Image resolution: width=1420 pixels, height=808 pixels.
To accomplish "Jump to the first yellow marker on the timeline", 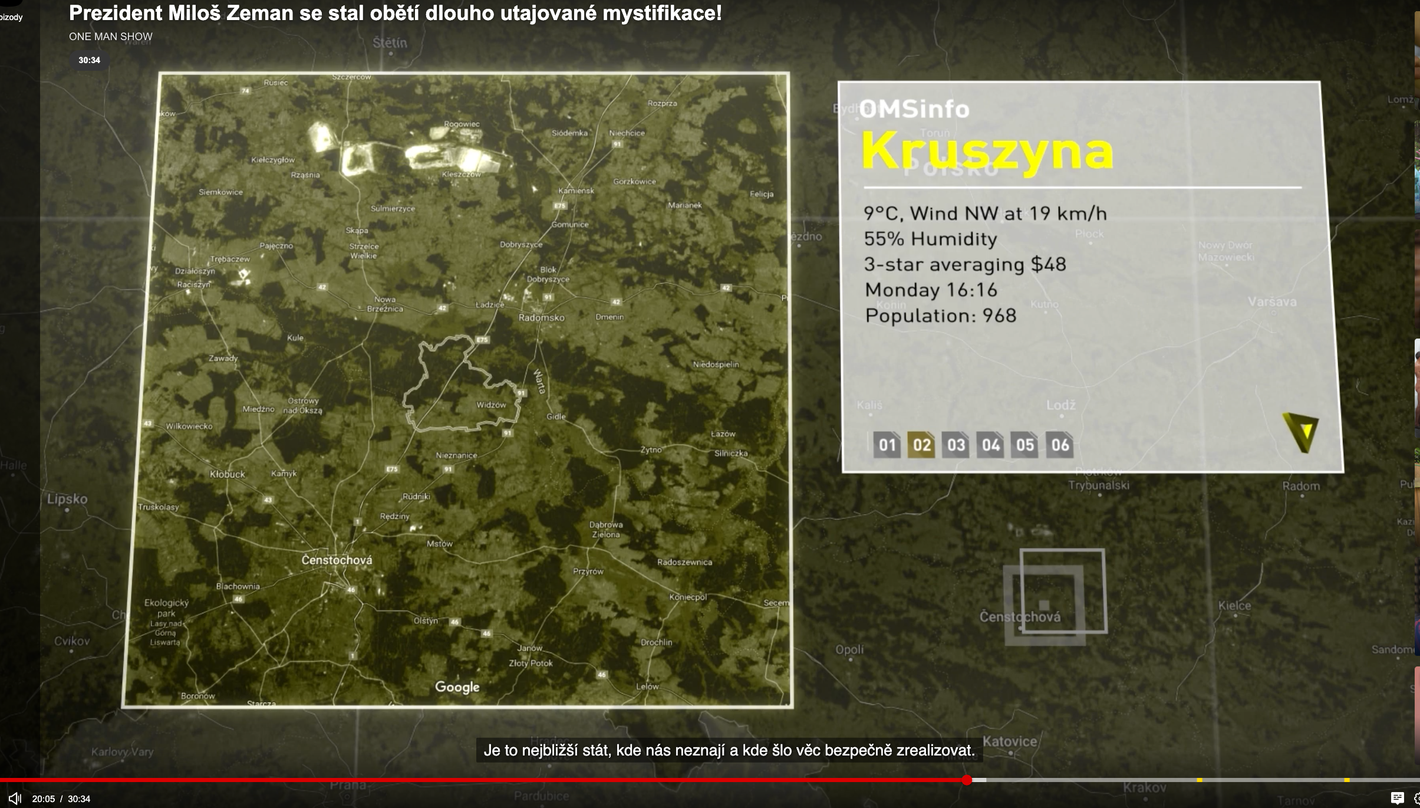I will [1200, 780].
